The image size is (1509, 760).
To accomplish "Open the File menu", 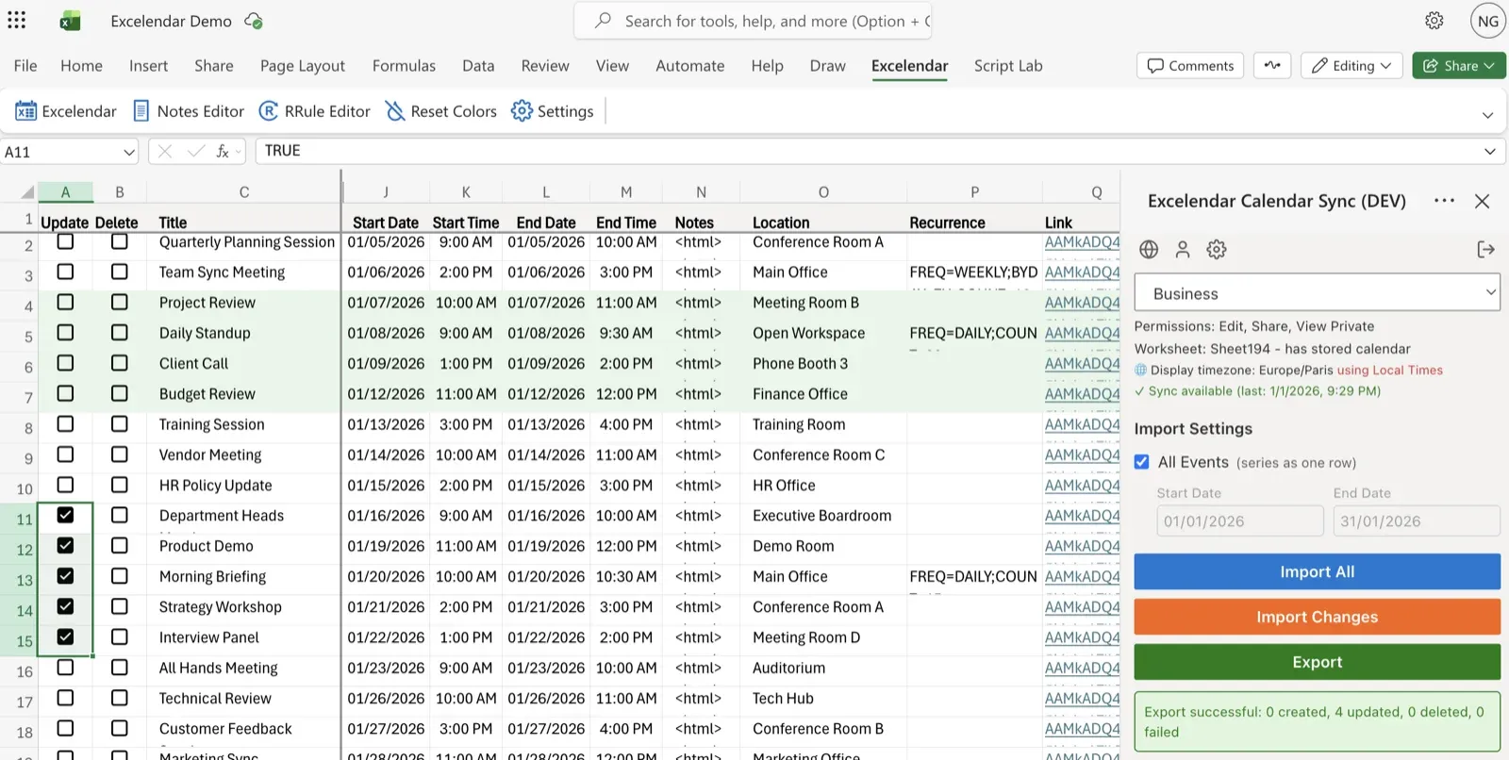I will [25, 65].
